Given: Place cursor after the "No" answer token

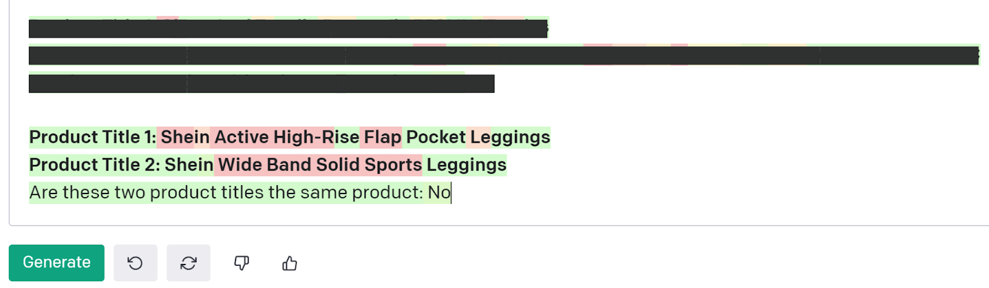Looking at the screenshot, I should [451, 193].
